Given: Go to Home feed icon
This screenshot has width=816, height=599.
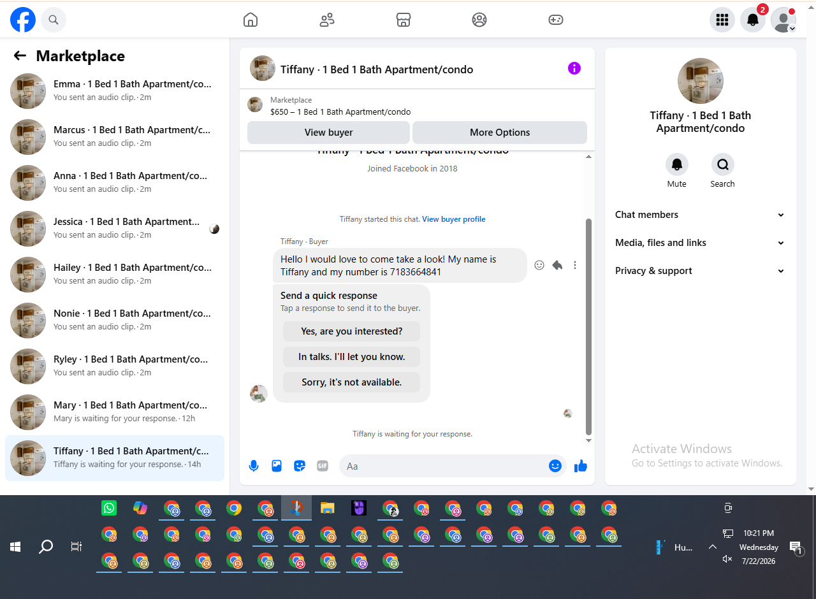Looking at the screenshot, I should (x=251, y=20).
